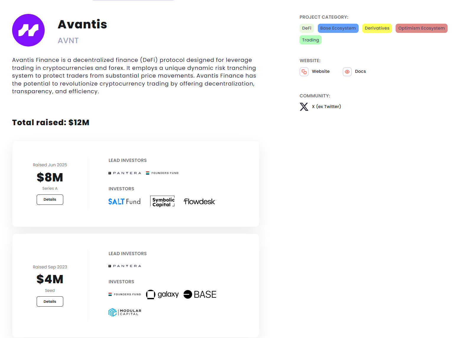Click the yellow Derivatives category tag
This screenshot has width=463, height=338.
(x=377, y=28)
